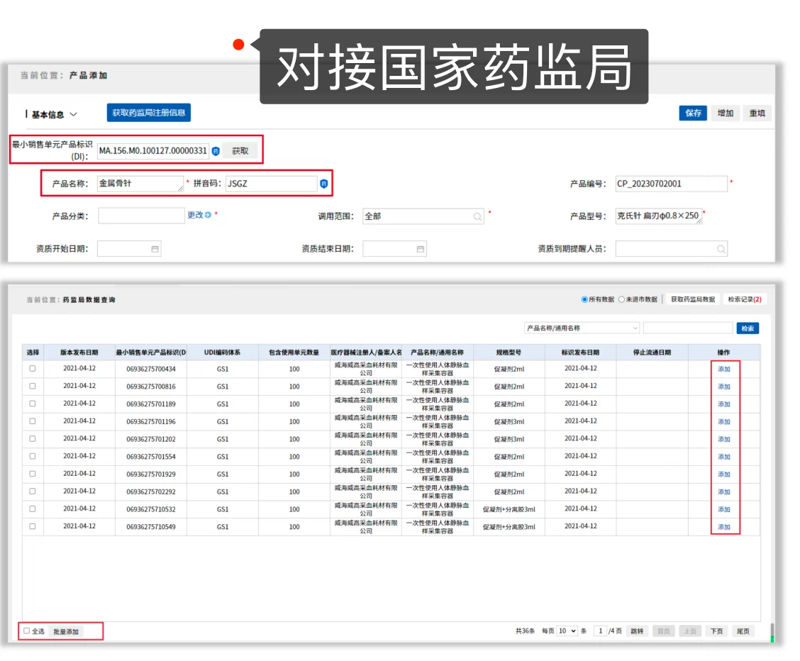Click the UDI编码体系 column header
Screen dimensions: 800x661
(x=222, y=352)
